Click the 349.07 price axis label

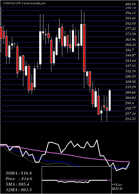click(x=130, y=55)
